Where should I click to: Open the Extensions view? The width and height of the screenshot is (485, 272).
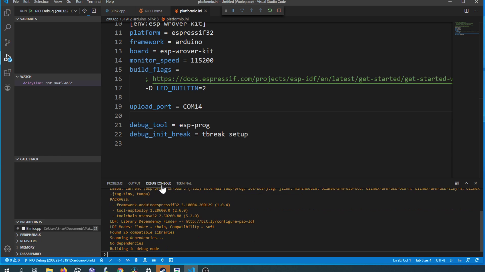(x=8, y=73)
